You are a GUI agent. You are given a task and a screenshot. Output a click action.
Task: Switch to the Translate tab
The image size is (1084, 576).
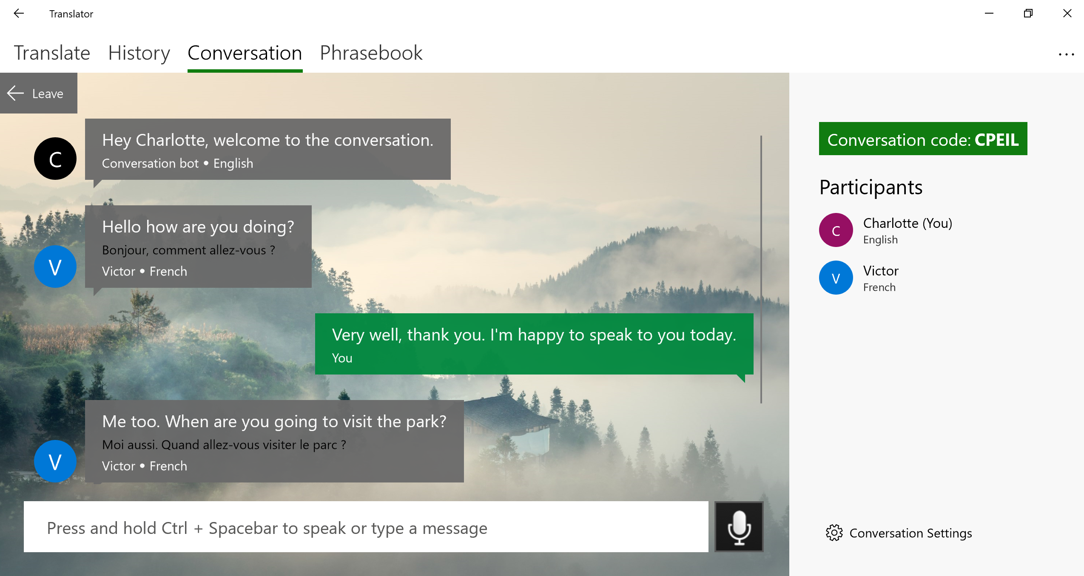point(51,52)
